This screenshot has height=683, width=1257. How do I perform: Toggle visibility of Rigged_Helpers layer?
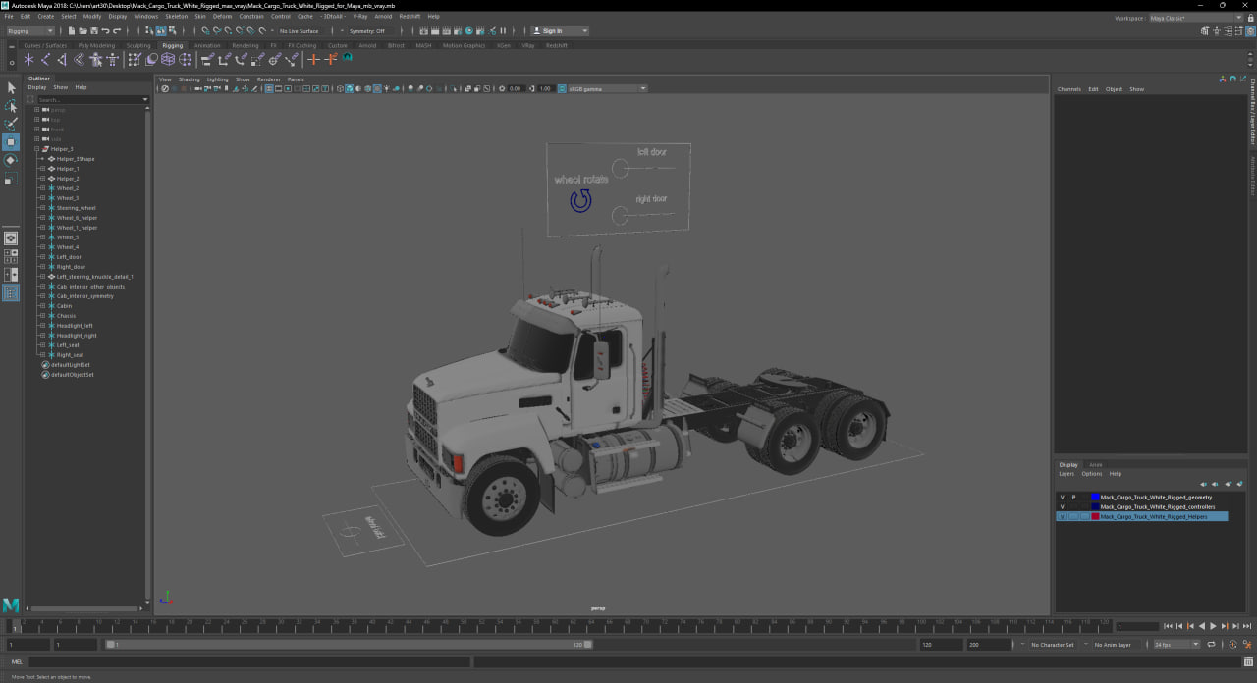1062,516
